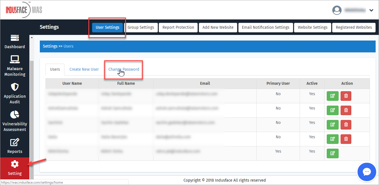Edit the first user in the table
Viewport: 379px width, 185px height.
[332, 96]
